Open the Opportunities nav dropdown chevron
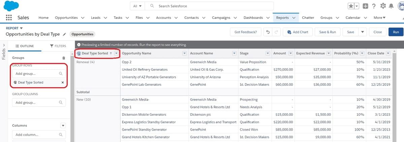Screen dimensions: 404x142 tap(82, 18)
